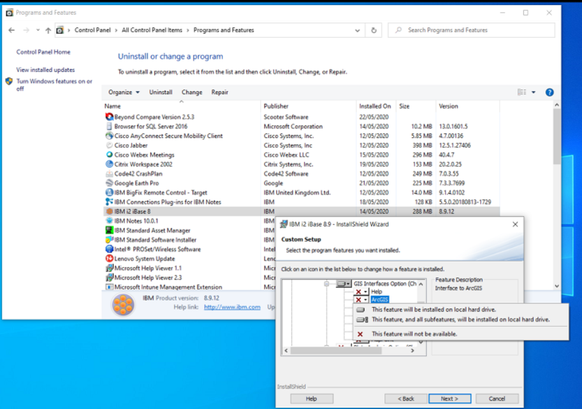Open the feature state dropdown beside ArcGIS
The height and width of the screenshot is (409, 582).
[x=366, y=299]
